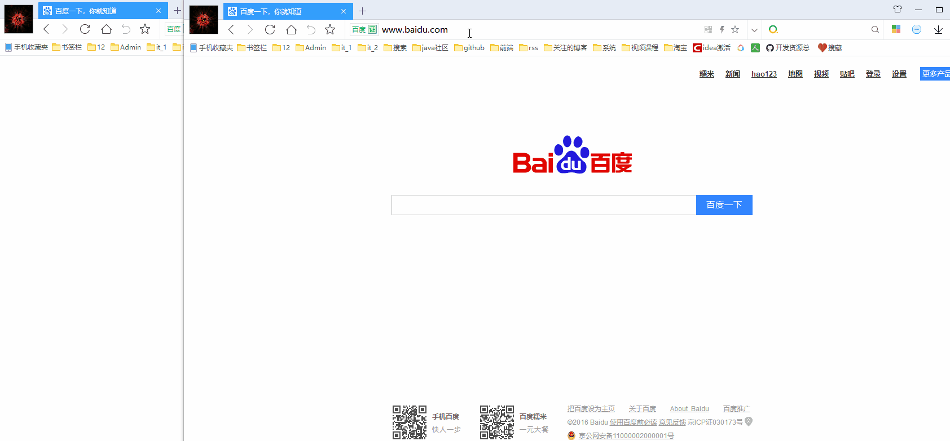Click the 更多产品 blue button
This screenshot has width=950, height=441.
(935, 74)
